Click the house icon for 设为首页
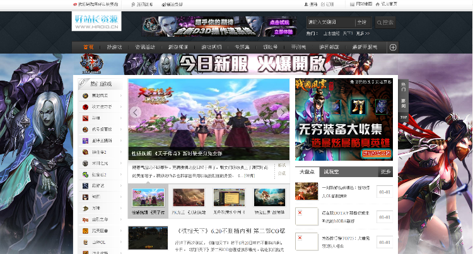Screen dimensions: 473x254 coord(377,4)
